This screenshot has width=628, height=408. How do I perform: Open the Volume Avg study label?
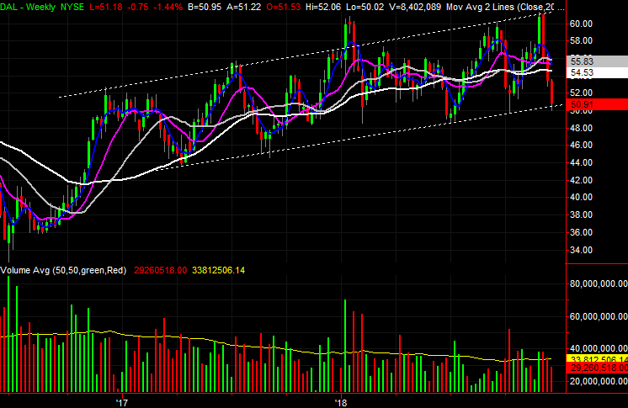(x=63, y=270)
